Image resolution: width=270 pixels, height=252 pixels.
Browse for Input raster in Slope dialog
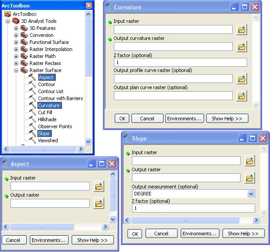click(250, 161)
